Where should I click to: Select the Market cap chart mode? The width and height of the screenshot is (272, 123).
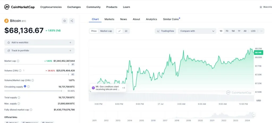pos(106,31)
